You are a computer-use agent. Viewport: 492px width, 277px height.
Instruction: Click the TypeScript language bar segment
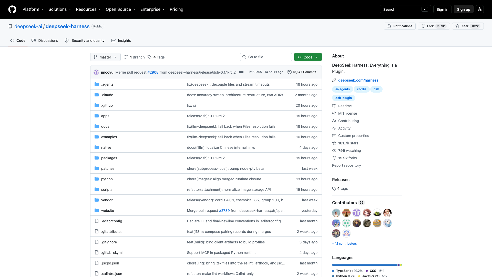pyautogui.click(x=365, y=265)
